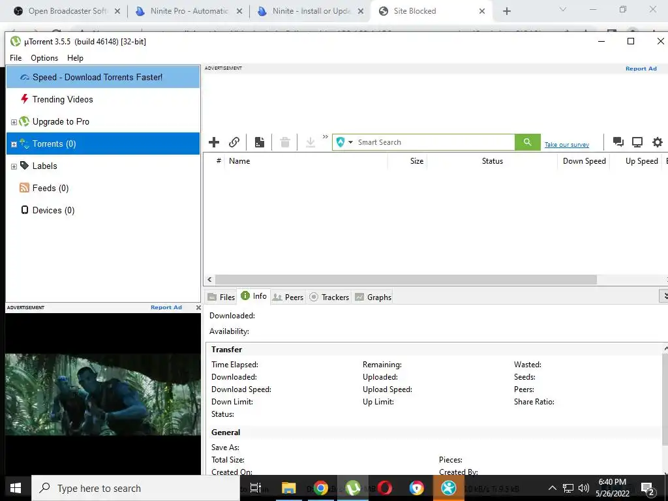Close the Site Blocked browser tab
Screen dimensions: 668x501
482,11
